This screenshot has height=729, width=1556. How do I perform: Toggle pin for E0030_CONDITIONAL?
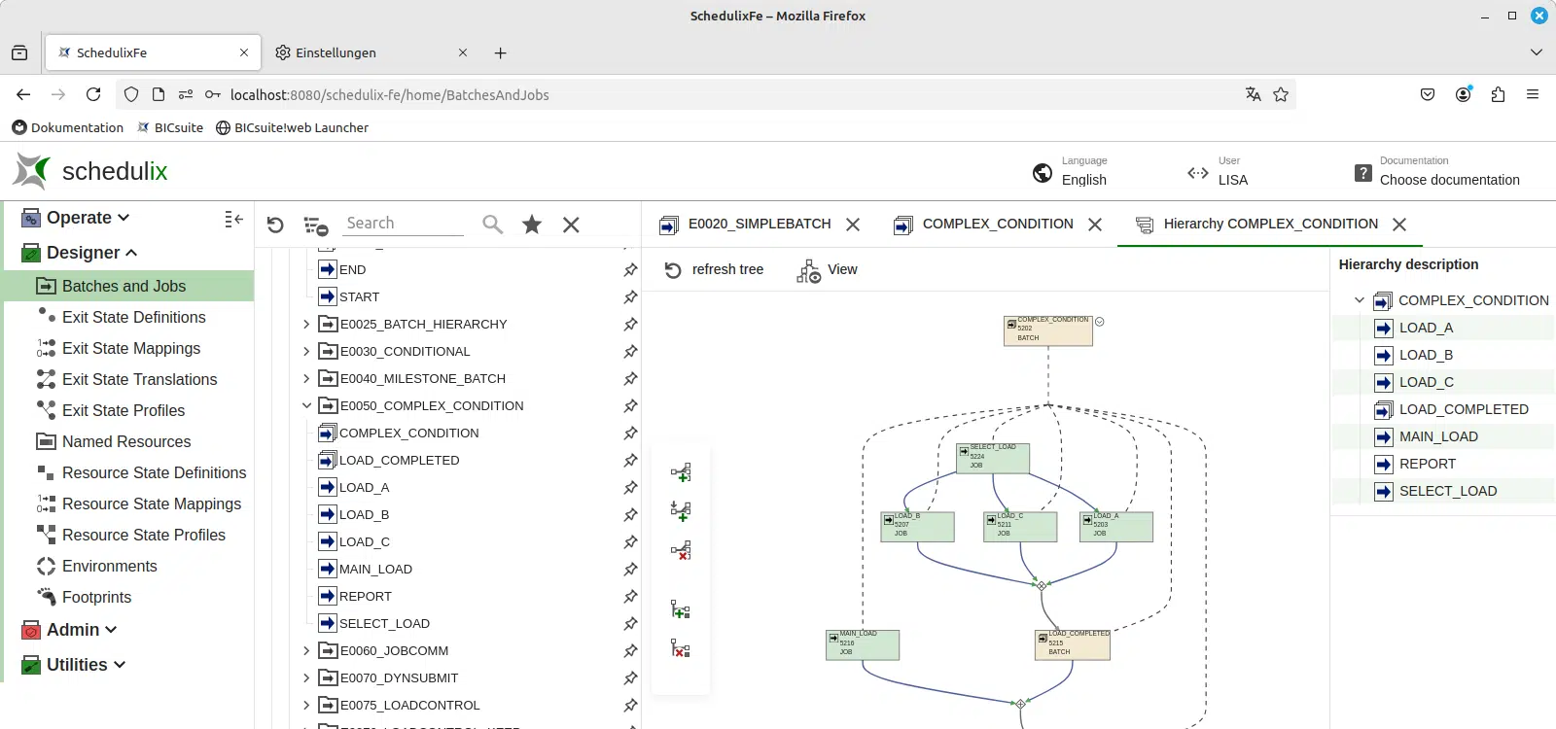click(x=630, y=352)
